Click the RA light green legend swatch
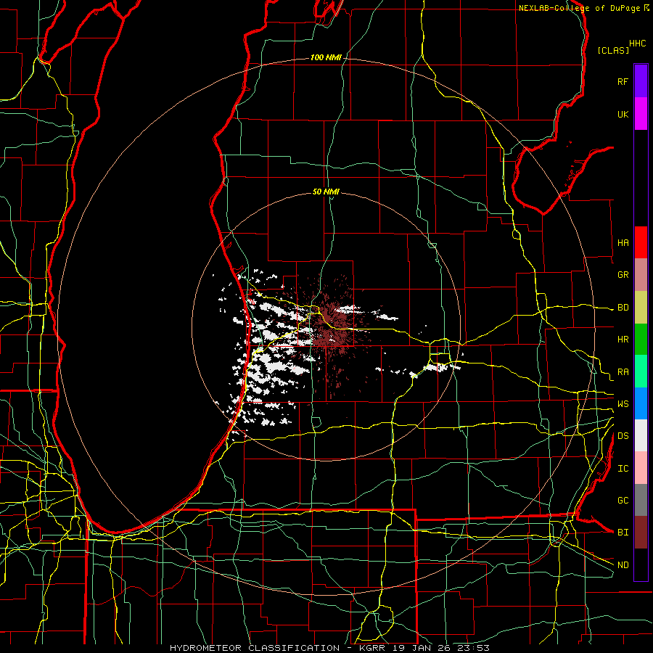The image size is (653, 653). [641, 371]
